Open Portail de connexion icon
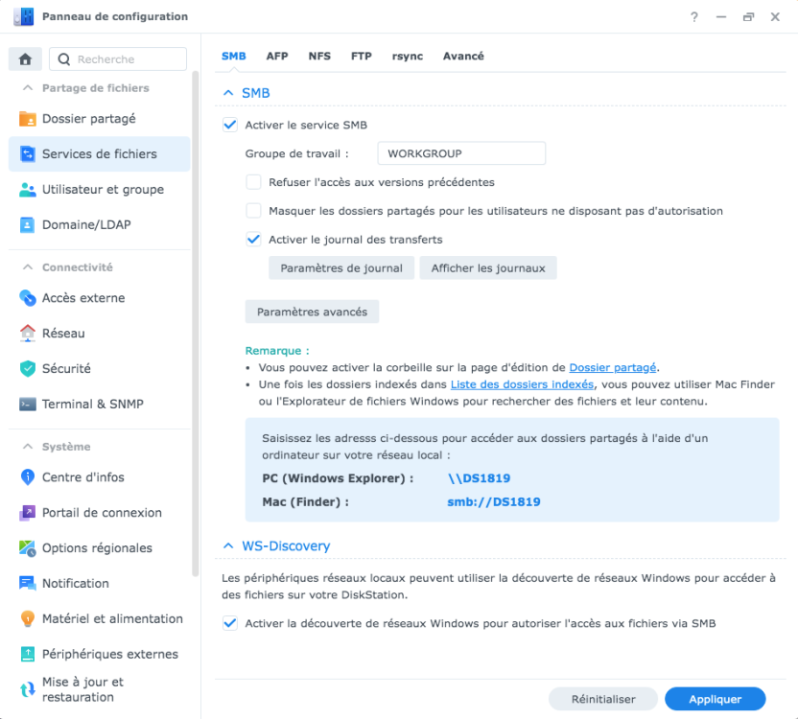The image size is (798, 719). [x=28, y=513]
